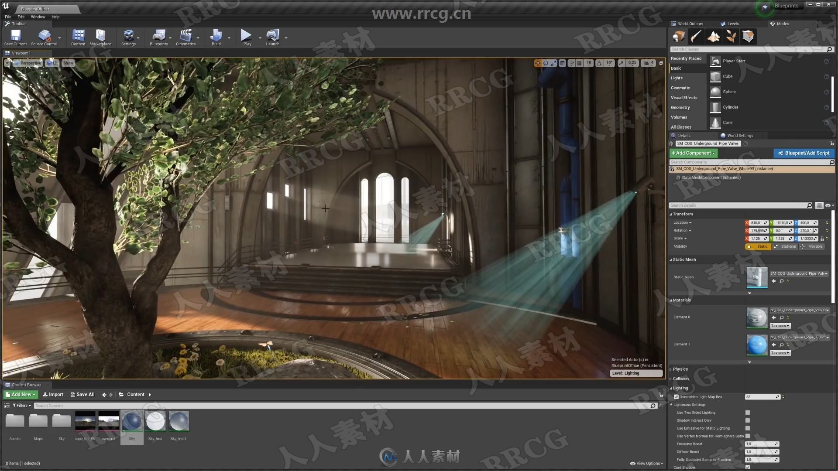Viewport: 838px width, 471px height.
Task: Open the File menu
Action: pyautogui.click(x=7, y=17)
